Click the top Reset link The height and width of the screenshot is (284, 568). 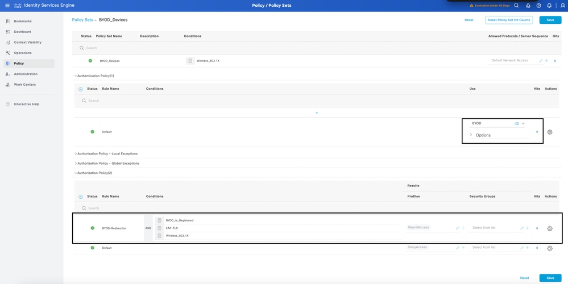(x=469, y=20)
